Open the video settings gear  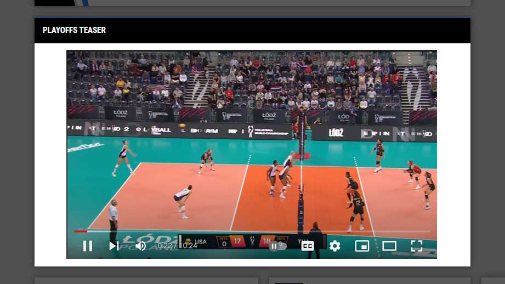point(334,246)
